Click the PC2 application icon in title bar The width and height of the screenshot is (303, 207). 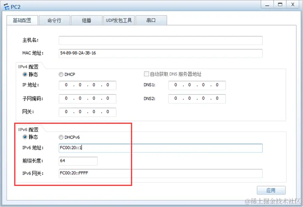(6, 7)
